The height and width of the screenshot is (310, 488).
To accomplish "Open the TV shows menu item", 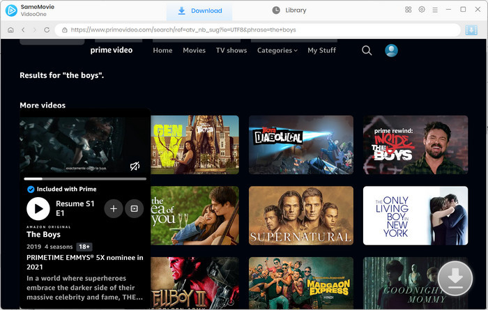I will click(231, 50).
